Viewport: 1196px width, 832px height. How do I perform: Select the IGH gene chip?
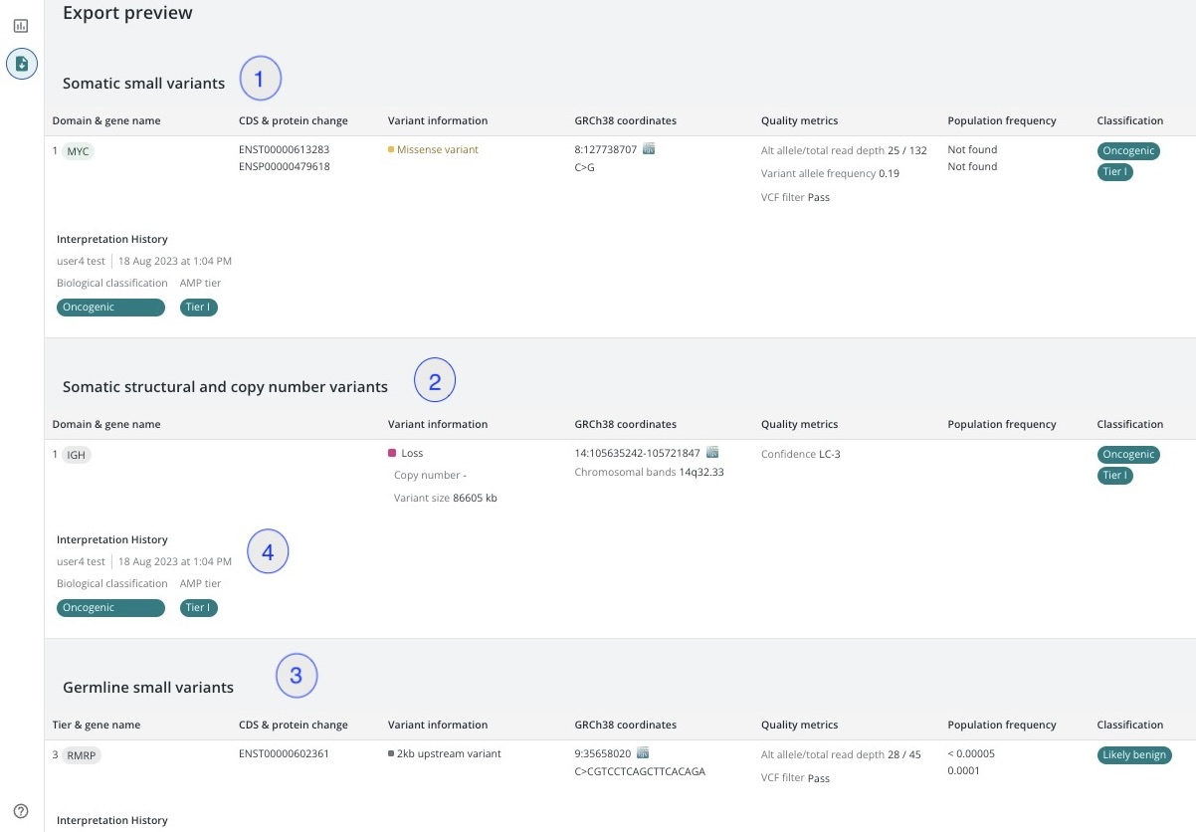click(x=75, y=455)
